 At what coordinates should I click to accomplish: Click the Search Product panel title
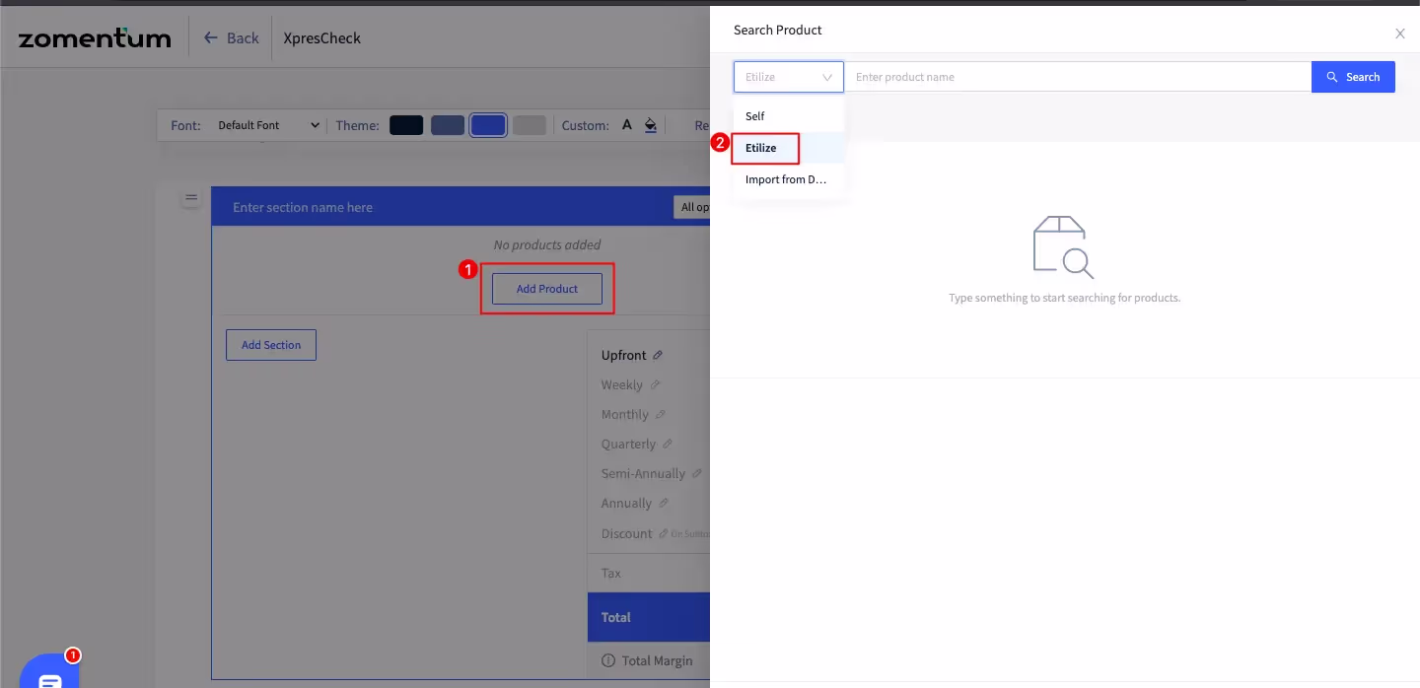[x=778, y=31]
